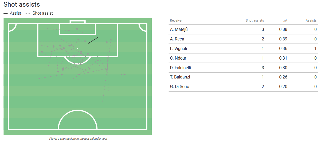Sort by xA column header
This screenshot has width=321, height=141.
[285, 20]
